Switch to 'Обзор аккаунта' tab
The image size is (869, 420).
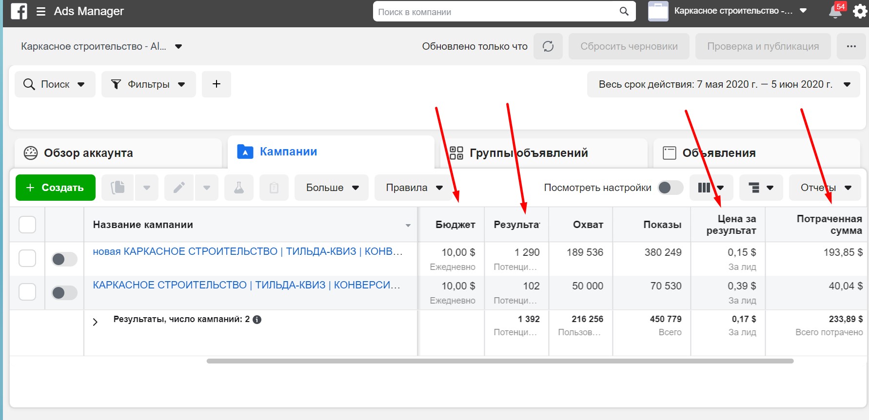coord(118,153)
